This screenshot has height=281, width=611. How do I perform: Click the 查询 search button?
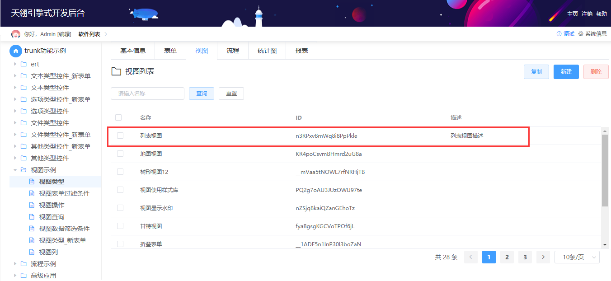click(x=202, y=94)
